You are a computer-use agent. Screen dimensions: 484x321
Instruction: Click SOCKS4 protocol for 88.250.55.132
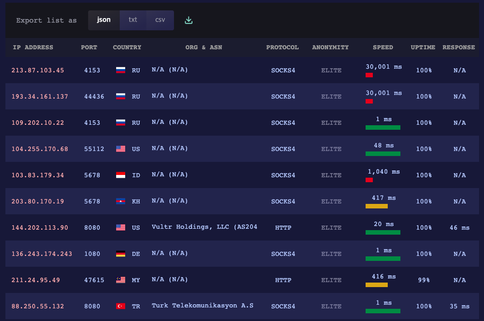pyautogui.click(x=283, y=306)
